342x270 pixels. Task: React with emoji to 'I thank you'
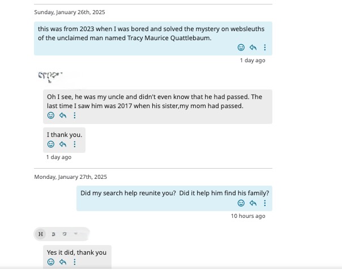click(x=51, y=144)
